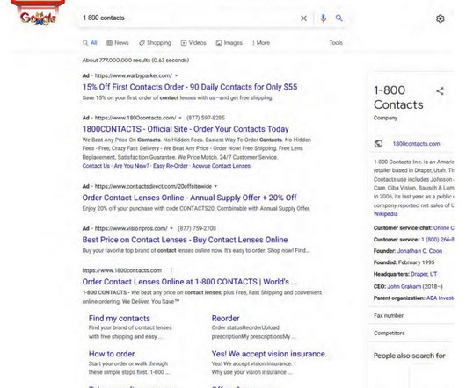This screenshot has height=388, width=466.
Task: Open the 15% Off First Contacts Order ad
Action: click(190, 87)
